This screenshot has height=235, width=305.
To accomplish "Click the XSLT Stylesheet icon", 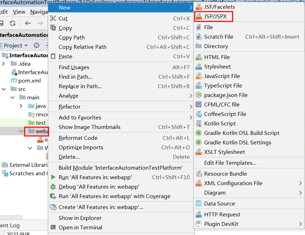I will (199, 152).
